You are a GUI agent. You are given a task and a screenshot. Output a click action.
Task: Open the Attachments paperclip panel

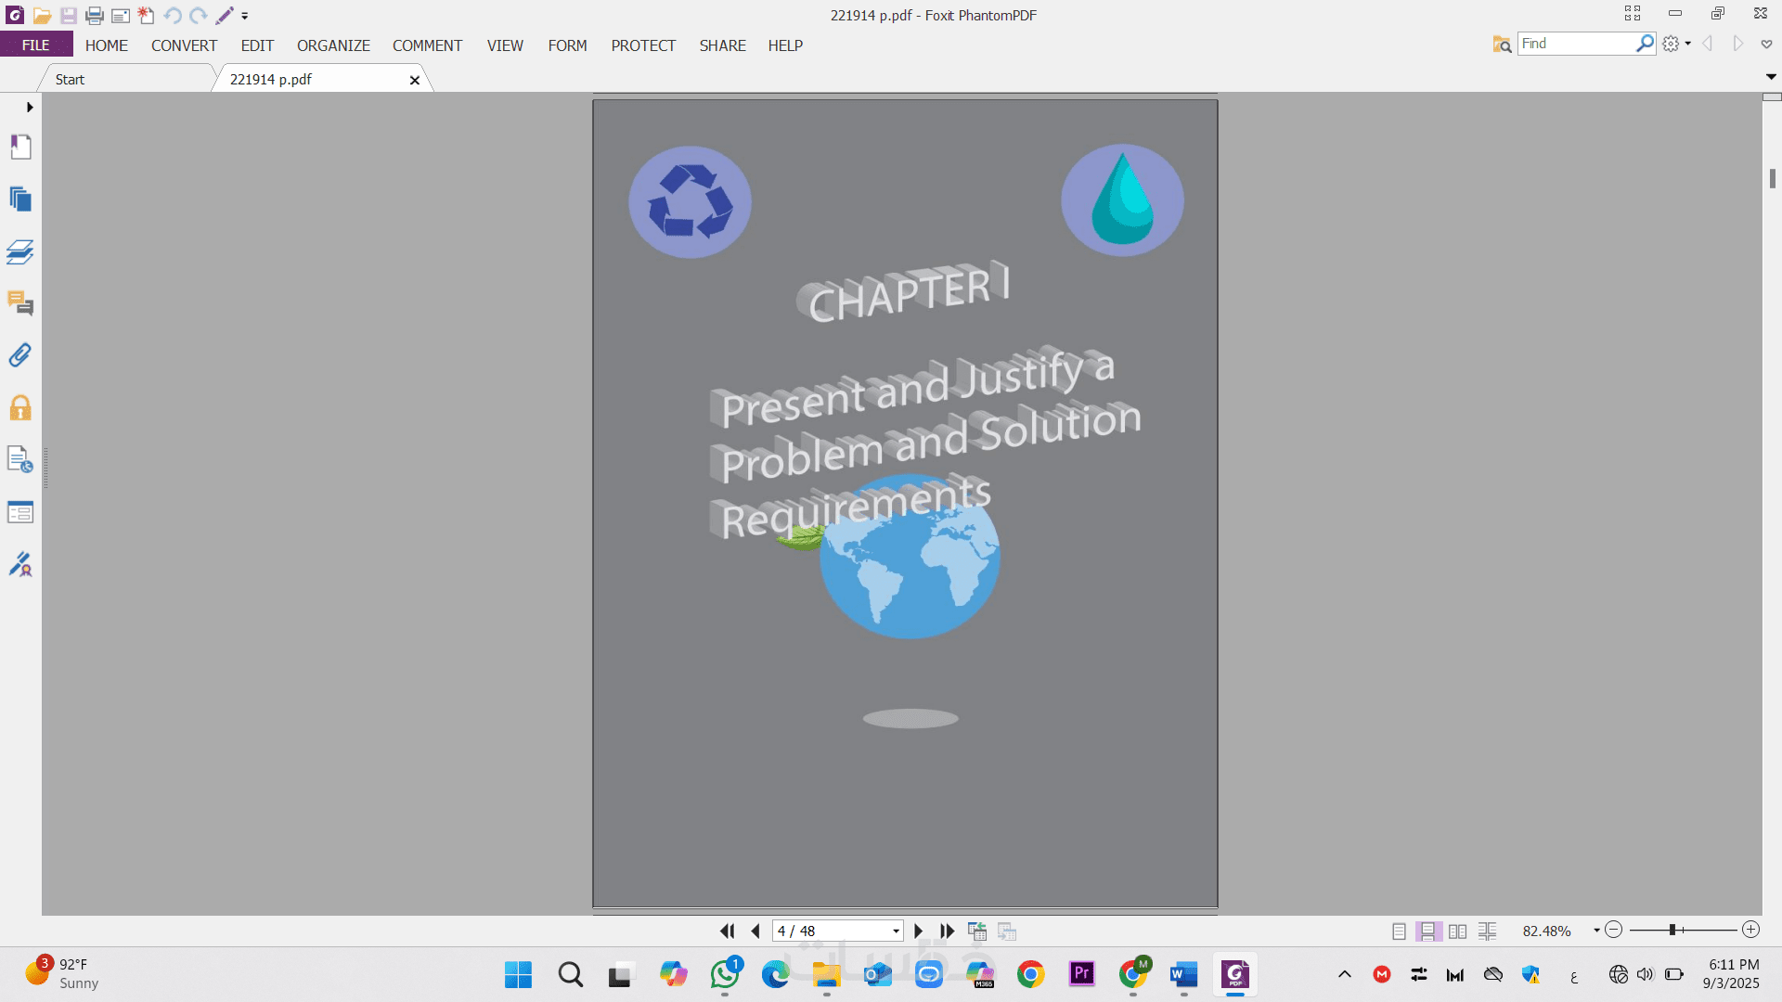coord(20,355)
